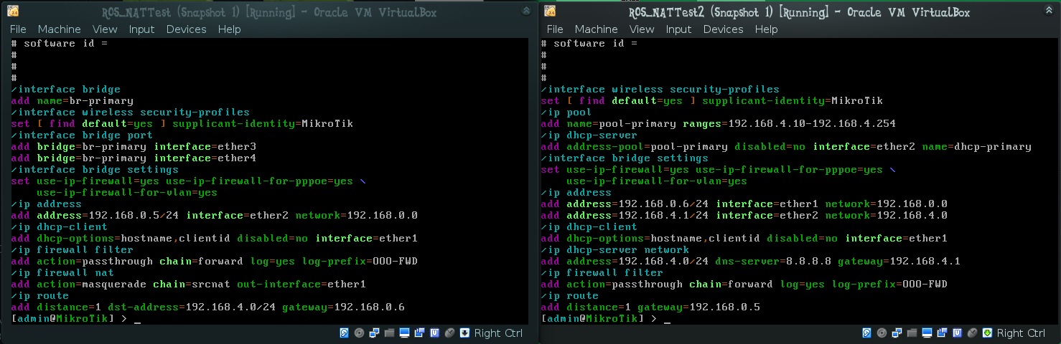Click the 'interface=ether3' bridge port line
1061x344 pixels.
tap(134, 147)
